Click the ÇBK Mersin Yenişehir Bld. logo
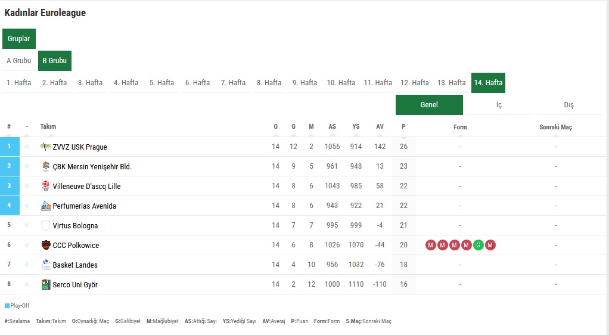This screenshot has width=609, height=335. (x=46, y=166)
